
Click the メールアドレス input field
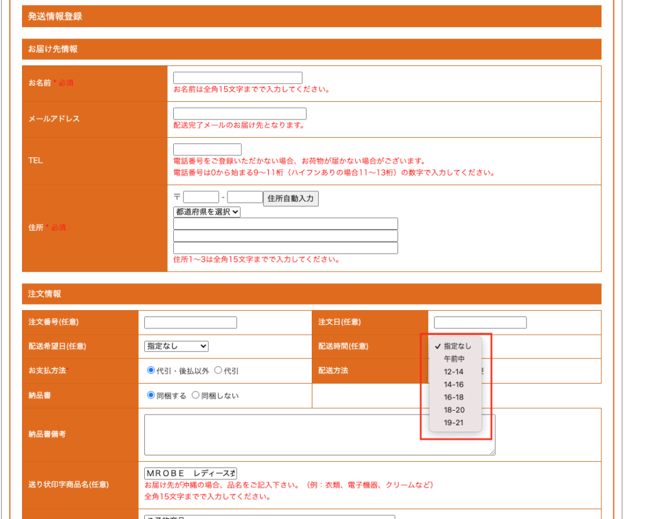pyautogui.click(x=239, y=114)
